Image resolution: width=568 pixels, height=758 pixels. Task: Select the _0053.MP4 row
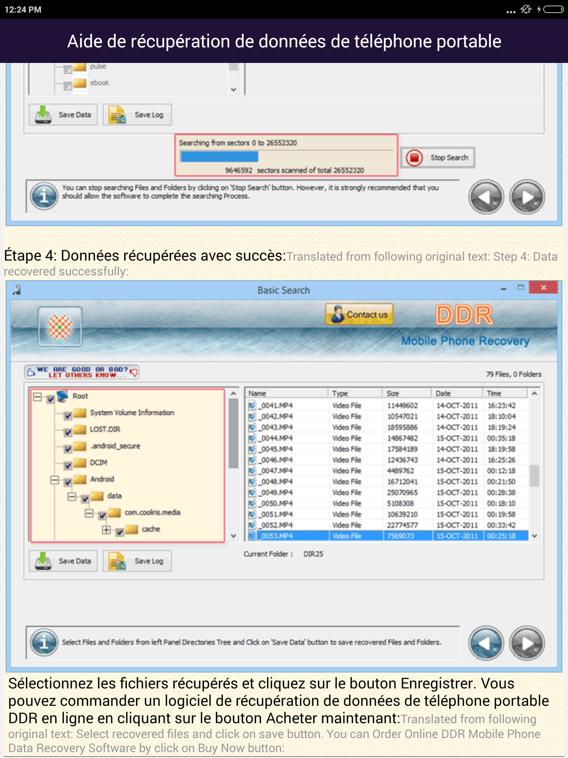pyautogui.click(x=388, y=536)
